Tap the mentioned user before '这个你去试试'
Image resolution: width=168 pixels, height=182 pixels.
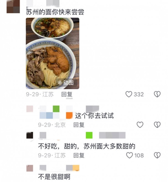point(56,115)
